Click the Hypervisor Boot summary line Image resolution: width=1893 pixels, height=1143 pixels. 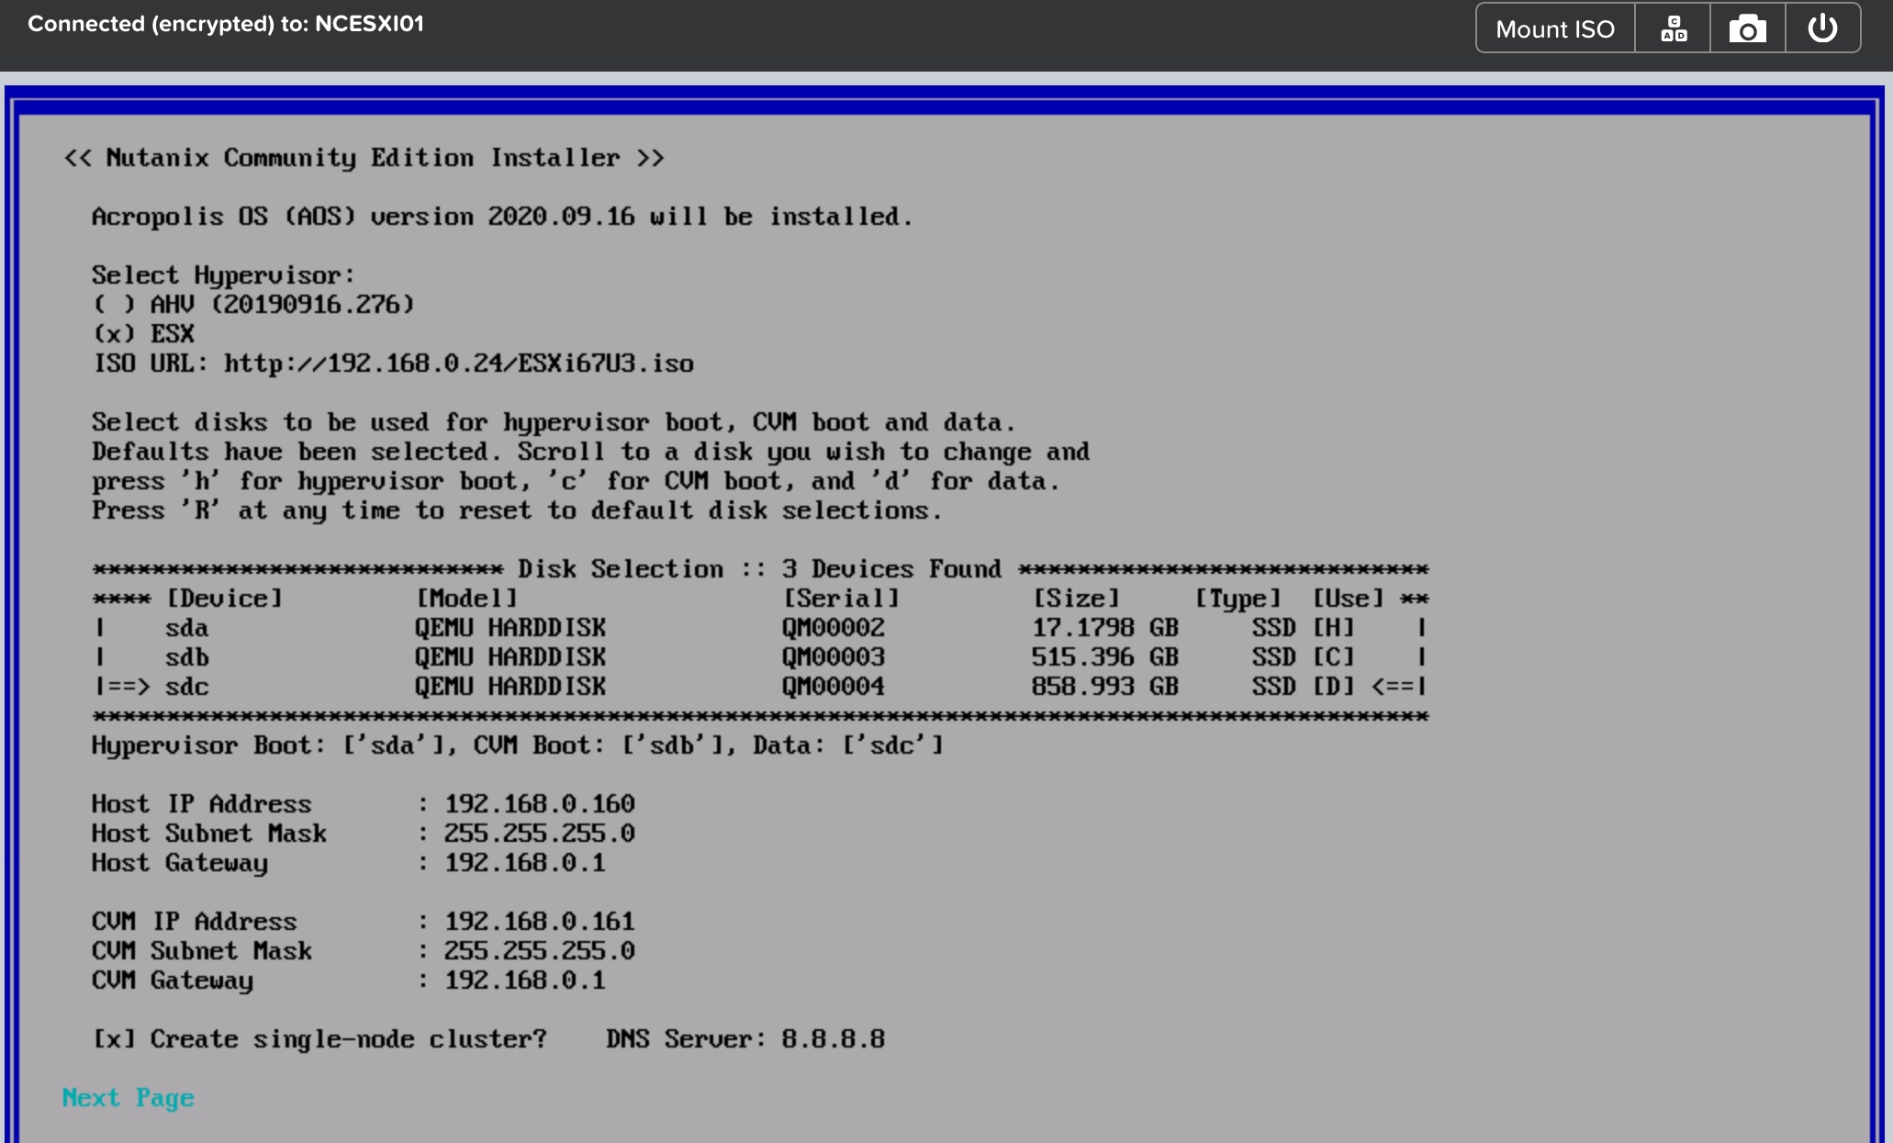pos(518,745)
